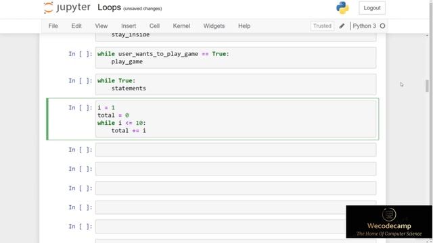
Task: Click the 'total = 0' code line
Action: 113,115
